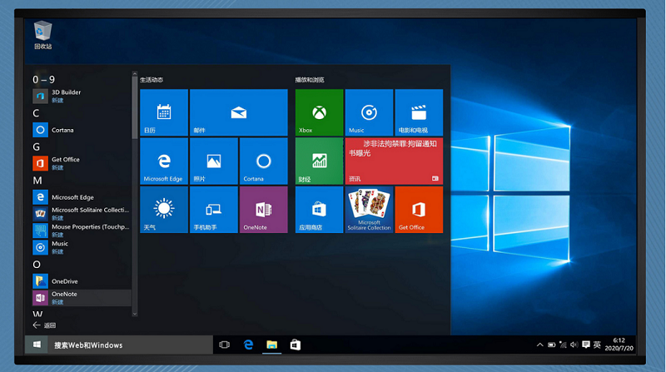This screenshot has width=666, height=372.
Task: Select Music in the app list
Action: [82, 247]
